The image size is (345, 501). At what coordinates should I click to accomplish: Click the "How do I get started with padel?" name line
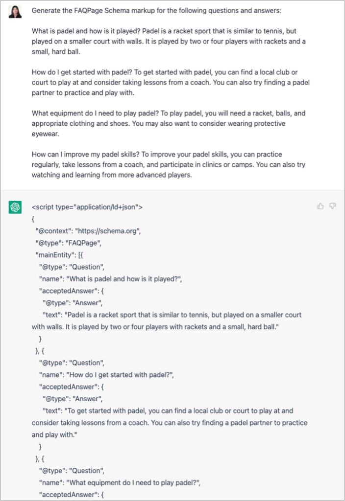(x=106, y=375)
